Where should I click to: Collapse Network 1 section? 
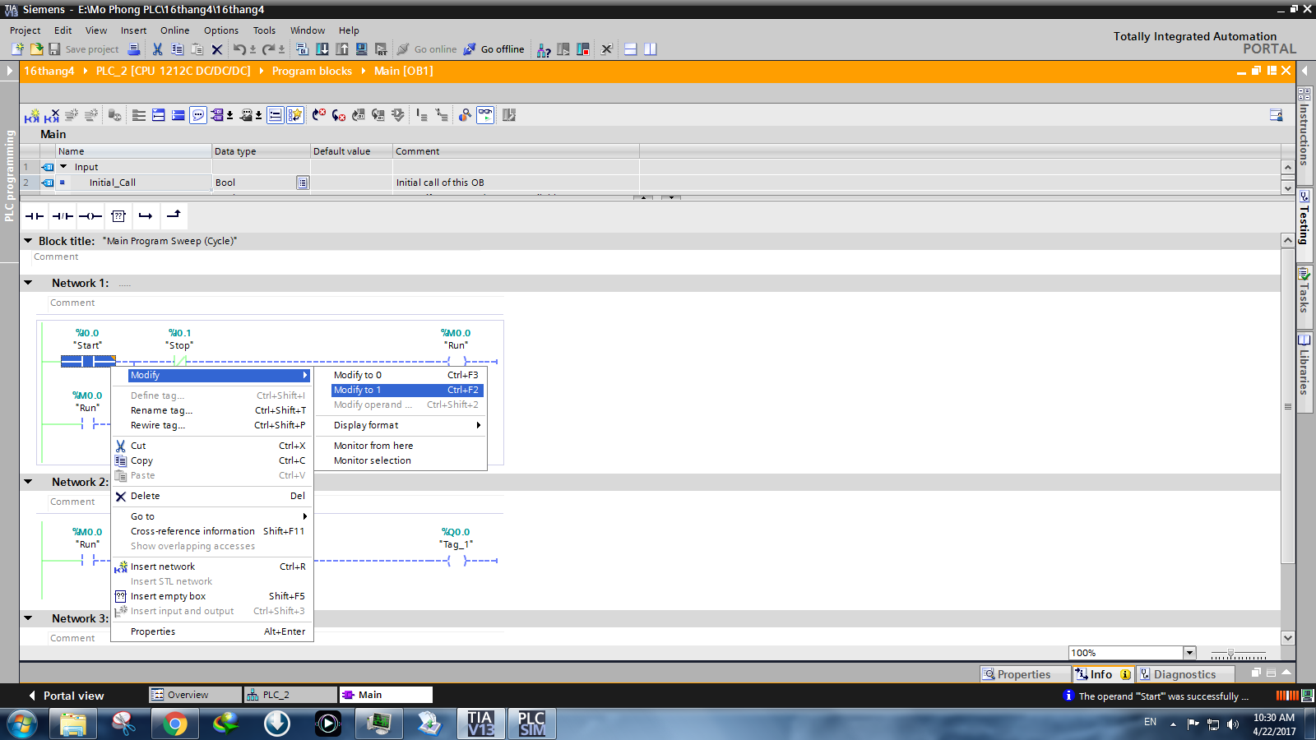[28, 283]
